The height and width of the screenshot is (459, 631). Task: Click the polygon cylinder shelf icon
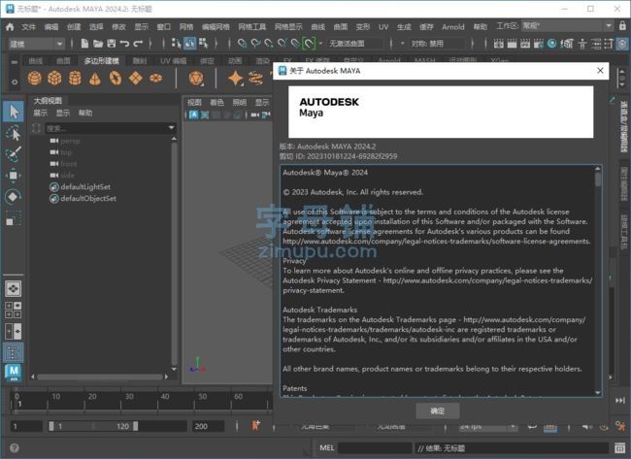click(75, 78)
